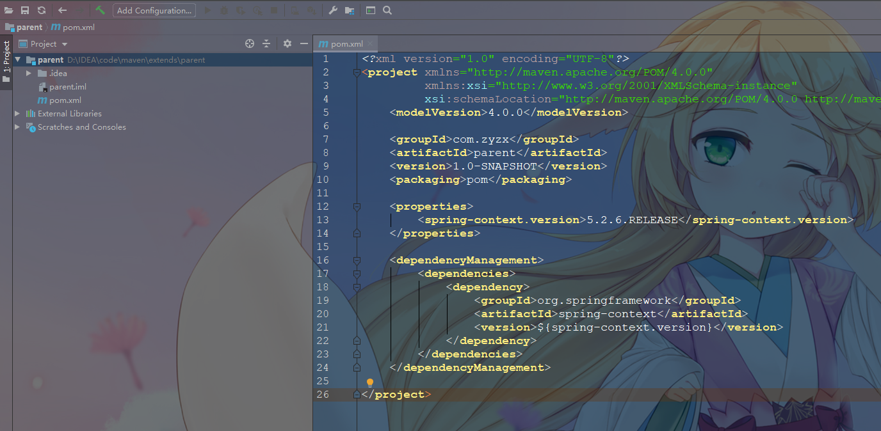
Task: Click the Run with Coverage icon
Action: 240,10
